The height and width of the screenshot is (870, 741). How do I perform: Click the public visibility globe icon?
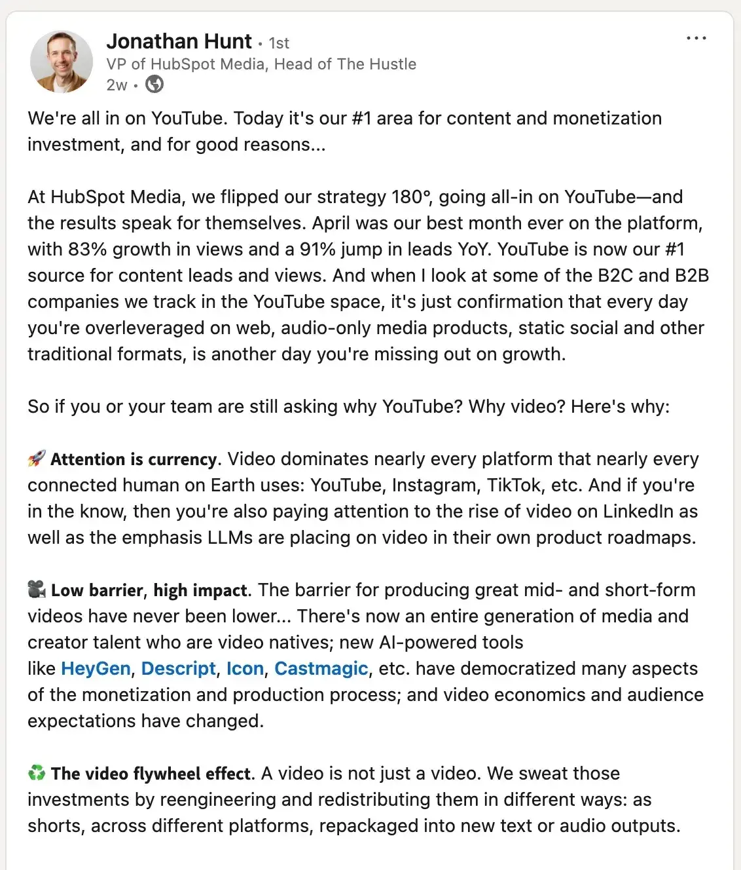[154, 85]
